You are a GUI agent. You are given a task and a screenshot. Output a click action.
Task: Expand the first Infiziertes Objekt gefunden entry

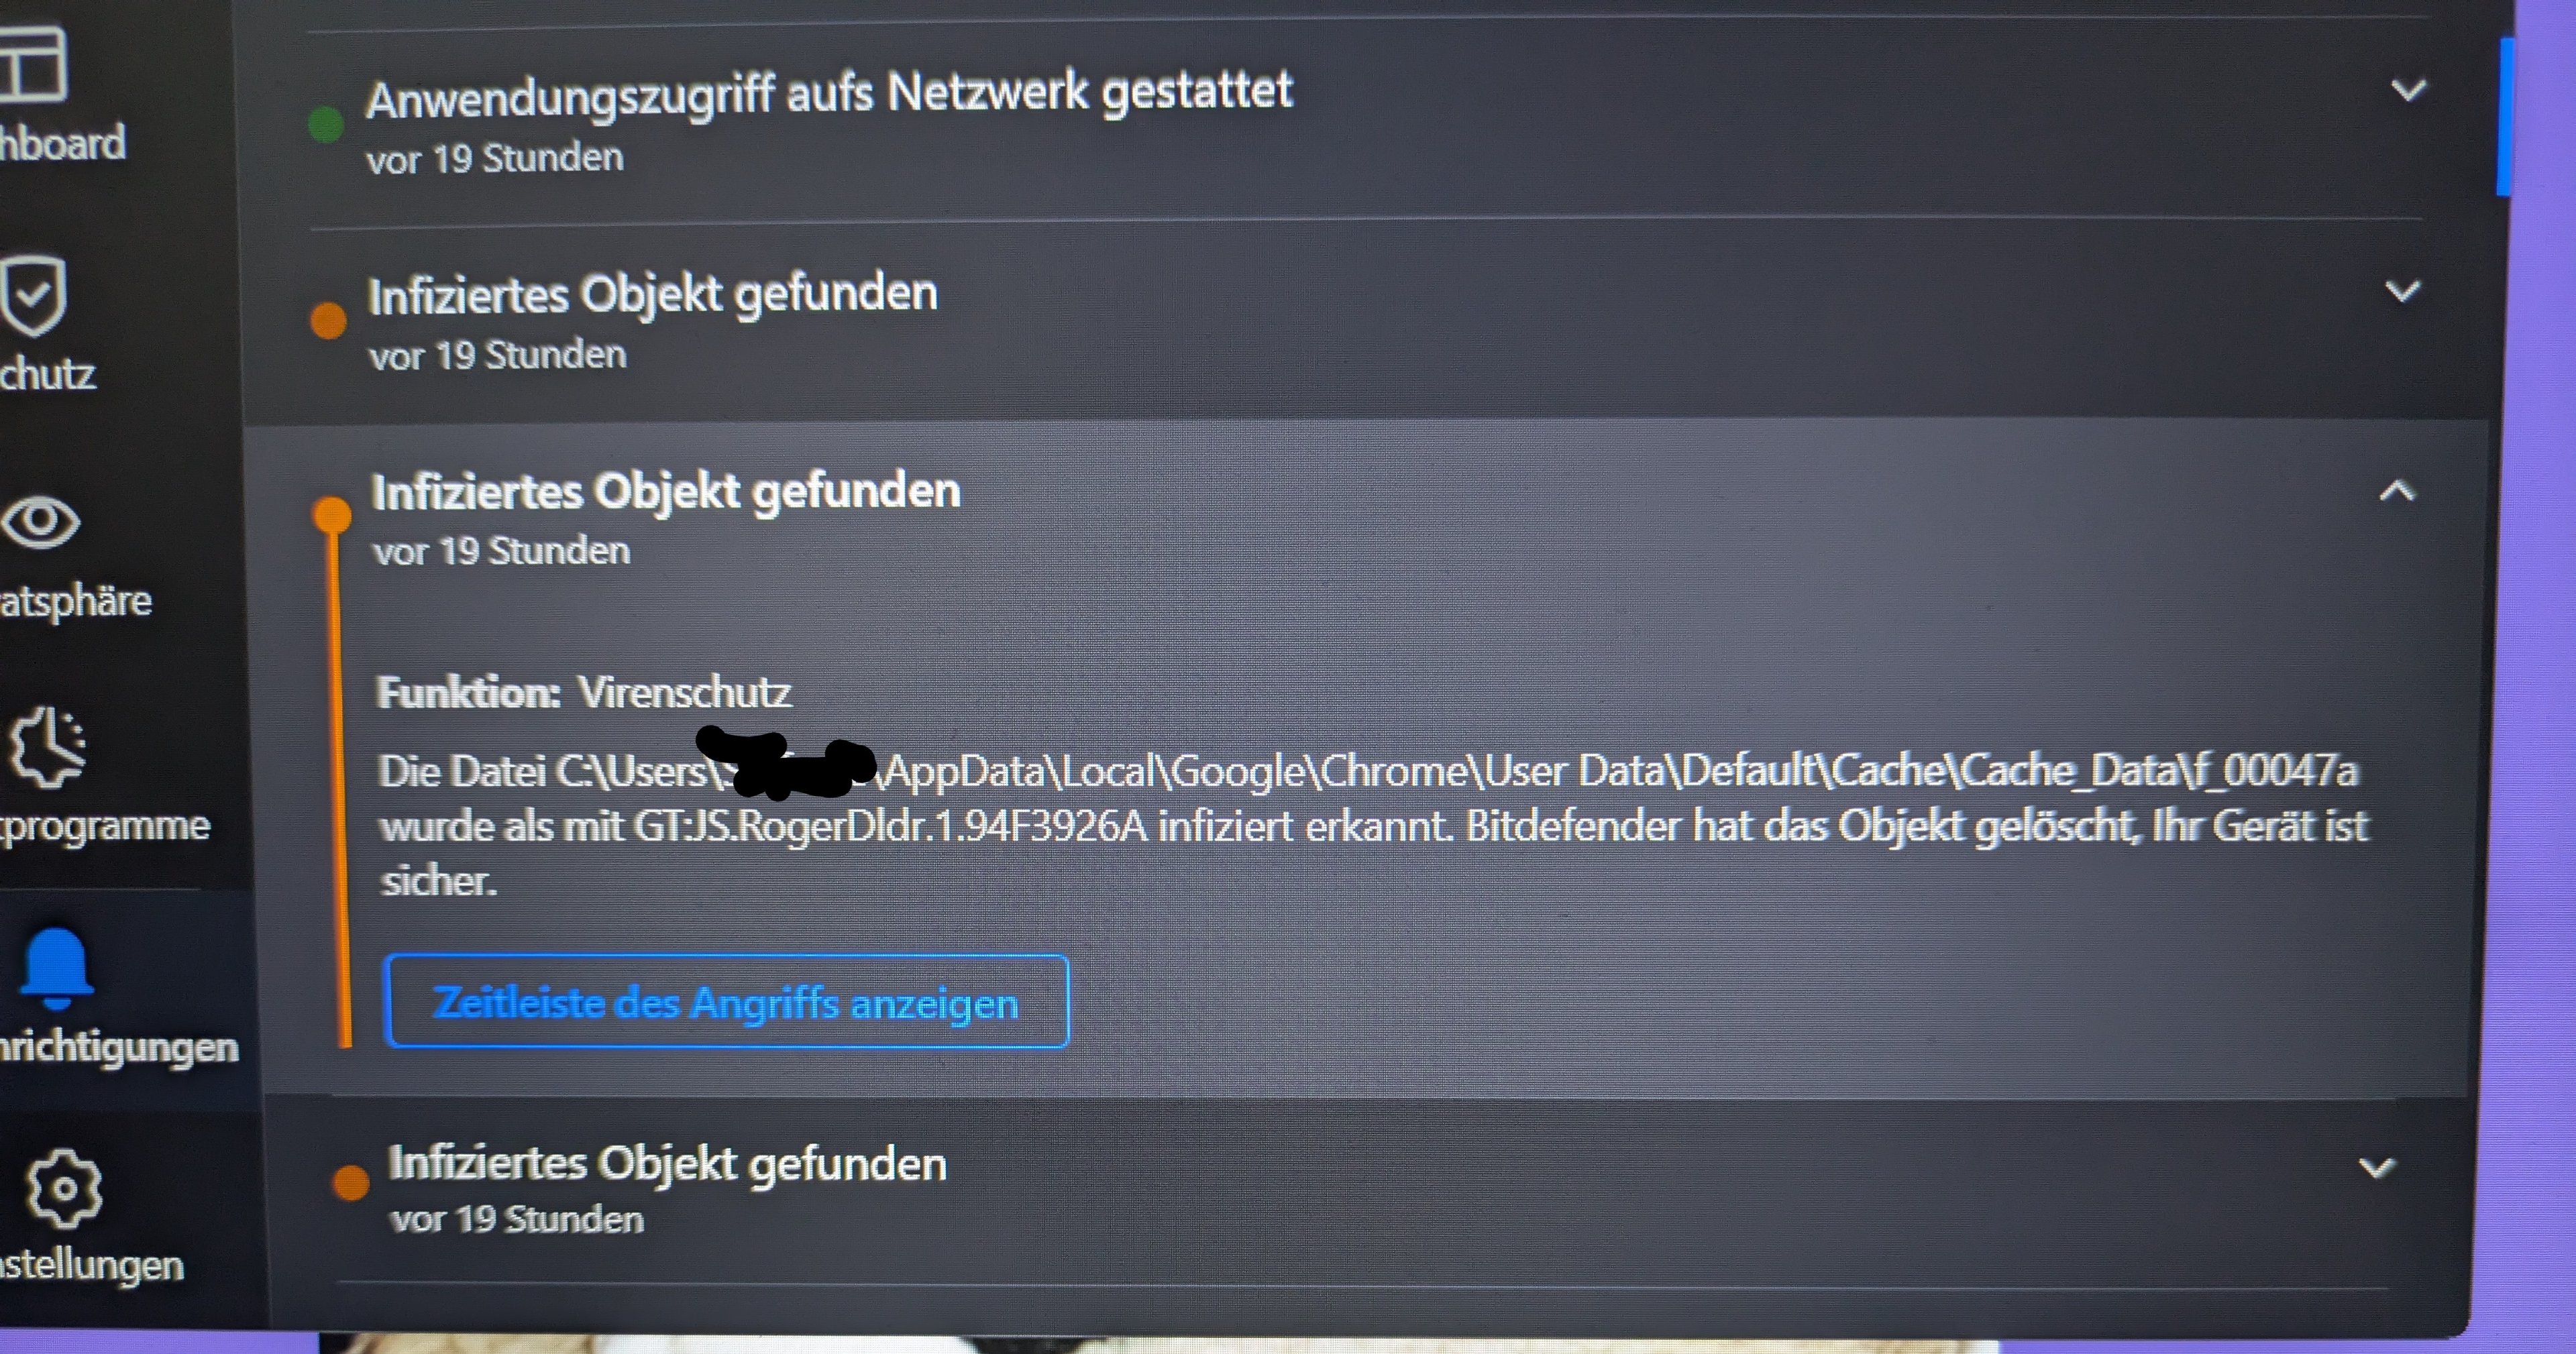tap(2402, 291)
